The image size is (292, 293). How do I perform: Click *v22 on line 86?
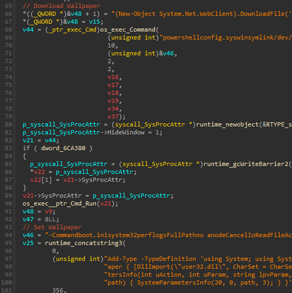pos(37,172)
